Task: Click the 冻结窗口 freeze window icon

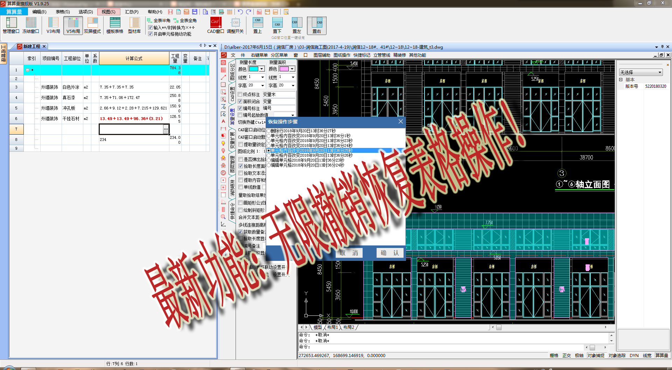Action: (31, 25)
